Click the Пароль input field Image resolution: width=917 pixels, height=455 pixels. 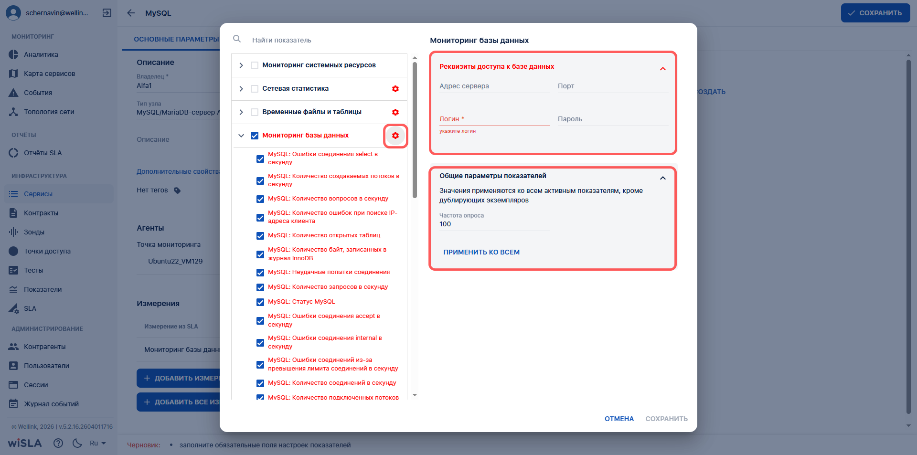pyautogui.click(x=613, y=119)
